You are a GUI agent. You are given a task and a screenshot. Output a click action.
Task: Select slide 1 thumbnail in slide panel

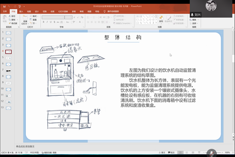[x=9, y=33]
